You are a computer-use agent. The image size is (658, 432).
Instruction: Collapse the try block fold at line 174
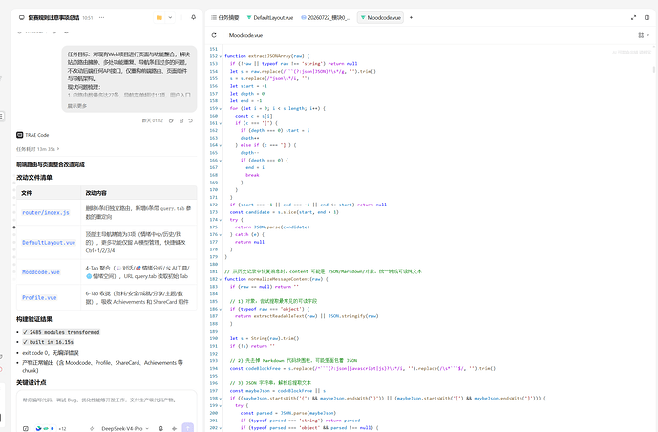(221, 220)
